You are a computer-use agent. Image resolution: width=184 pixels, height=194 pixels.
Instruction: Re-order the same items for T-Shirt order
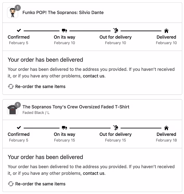40,184
